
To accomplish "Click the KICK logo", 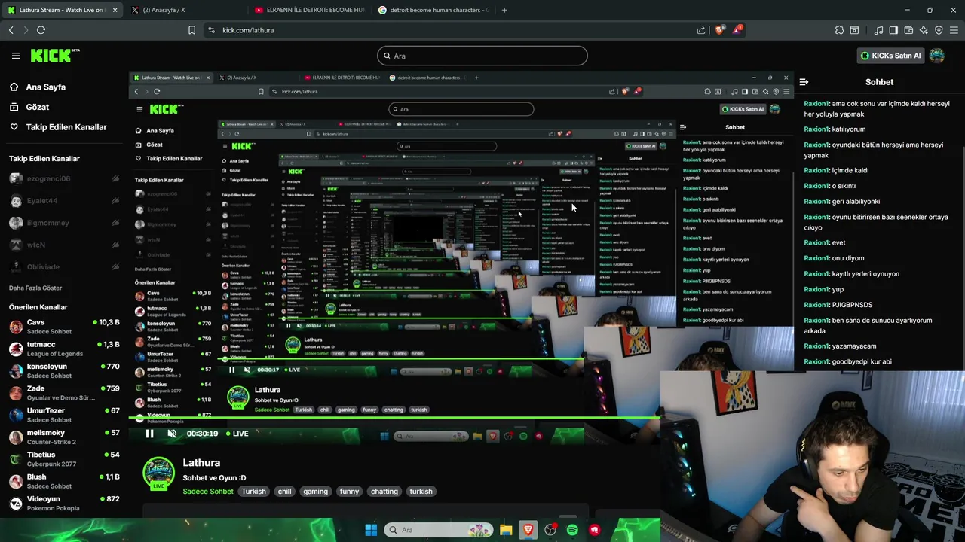I will point(54,56).
